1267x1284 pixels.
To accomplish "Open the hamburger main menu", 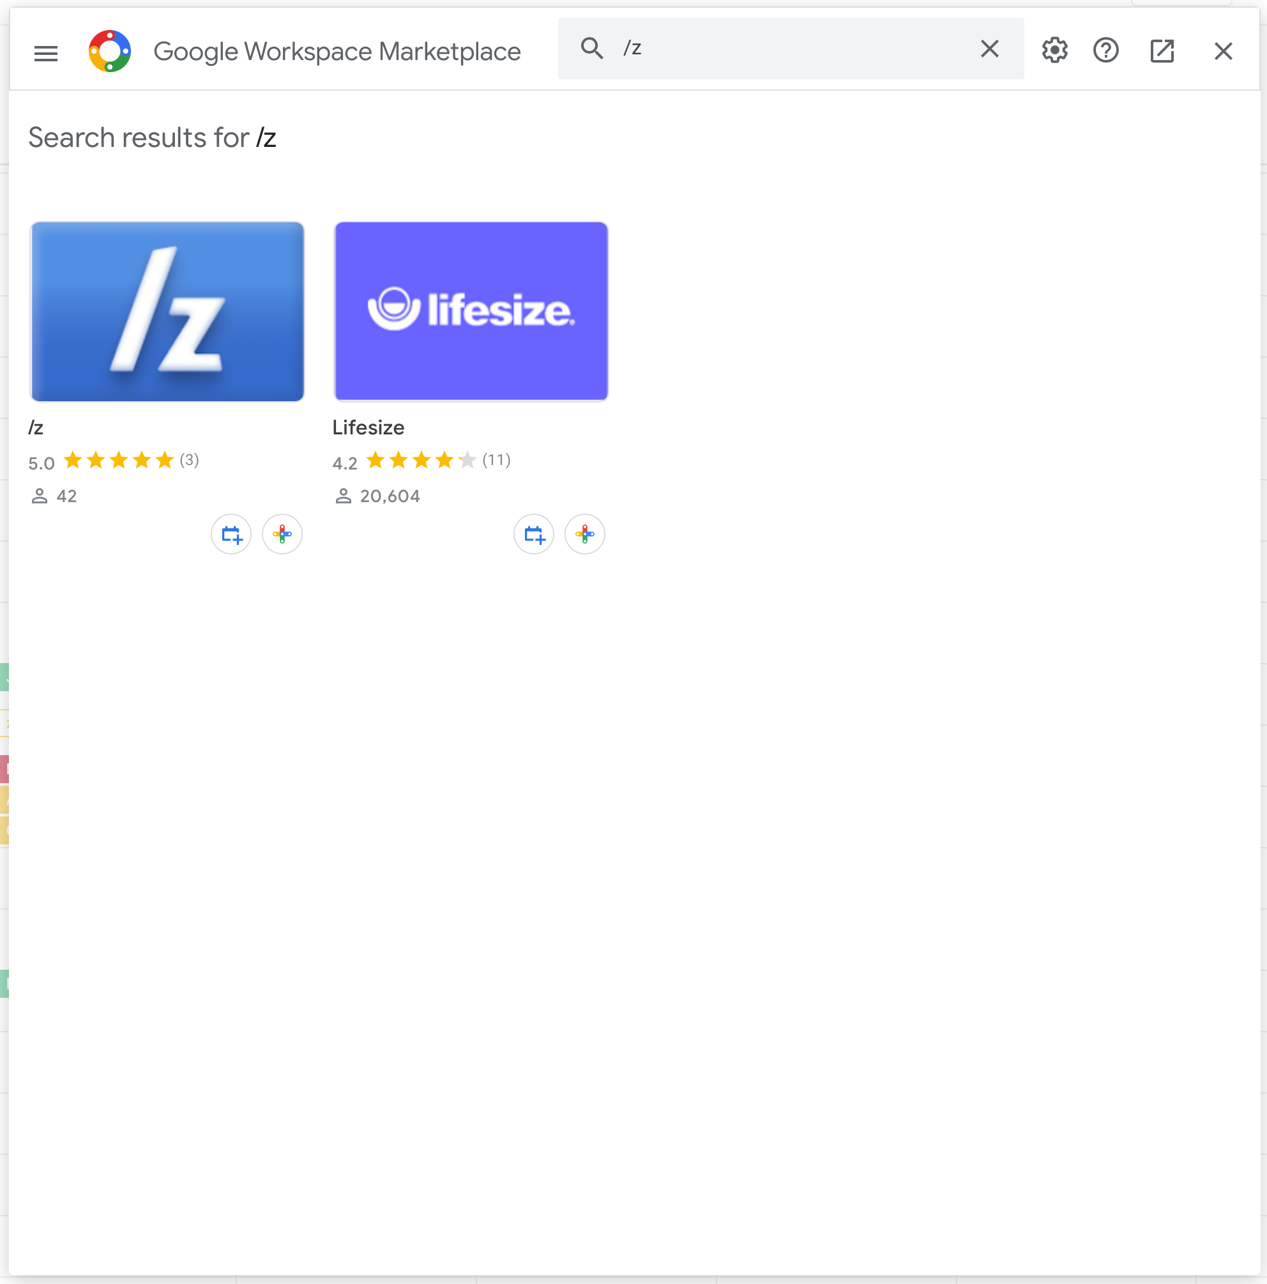I will click(46, 52).
